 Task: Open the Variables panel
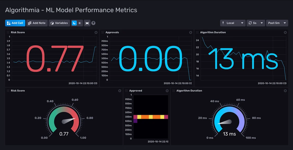point(59,23)
